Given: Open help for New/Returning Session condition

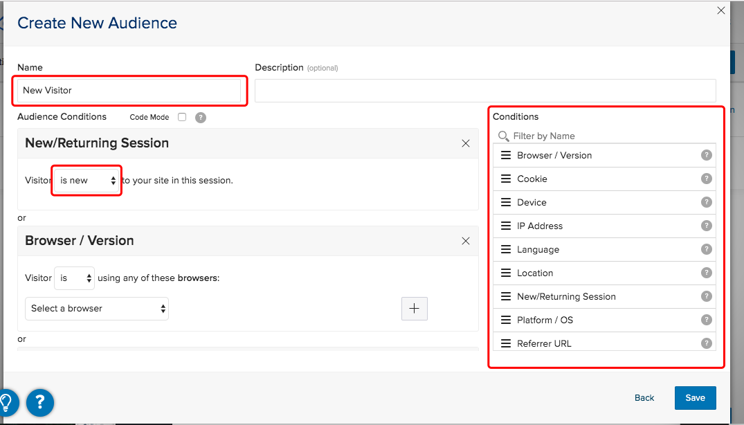Looking at the screenshot, I should [x=707, y=296].
